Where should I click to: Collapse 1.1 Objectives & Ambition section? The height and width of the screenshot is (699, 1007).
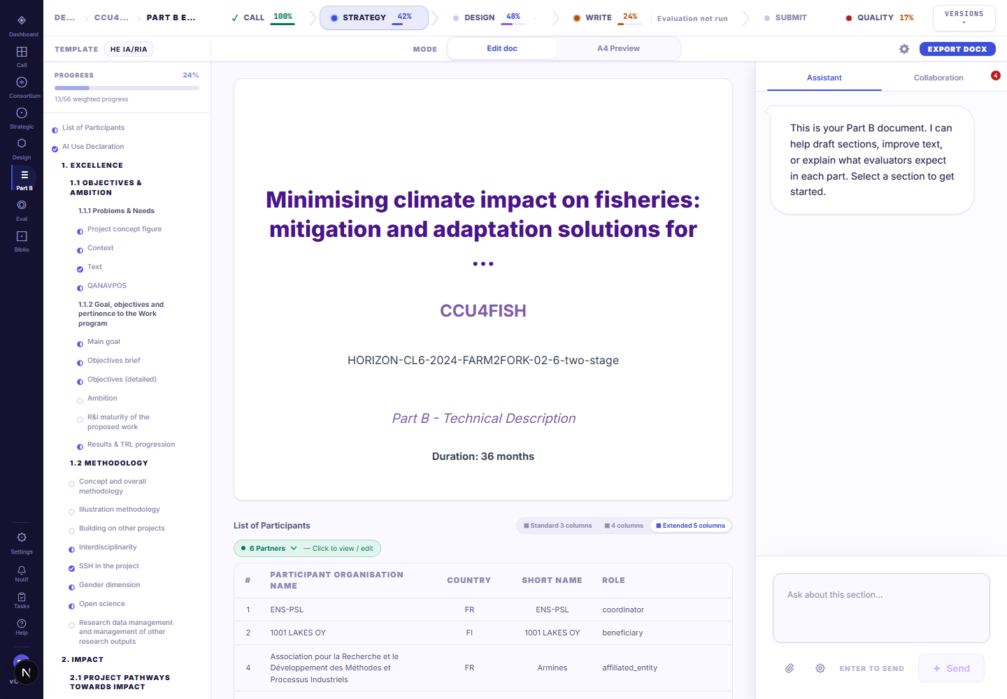[106, 188]
